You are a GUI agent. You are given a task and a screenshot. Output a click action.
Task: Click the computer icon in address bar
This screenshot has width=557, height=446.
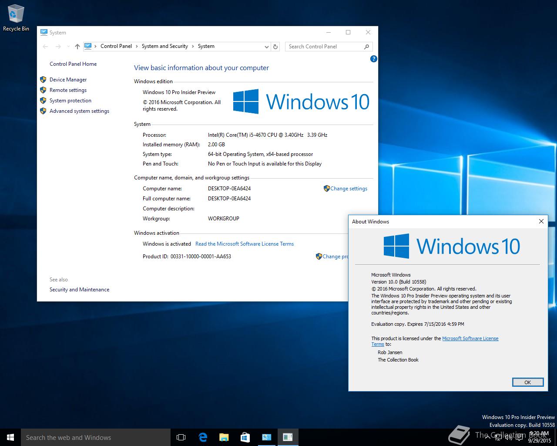(88, 46)
